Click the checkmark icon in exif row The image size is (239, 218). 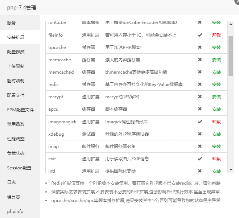click(199, 159)
